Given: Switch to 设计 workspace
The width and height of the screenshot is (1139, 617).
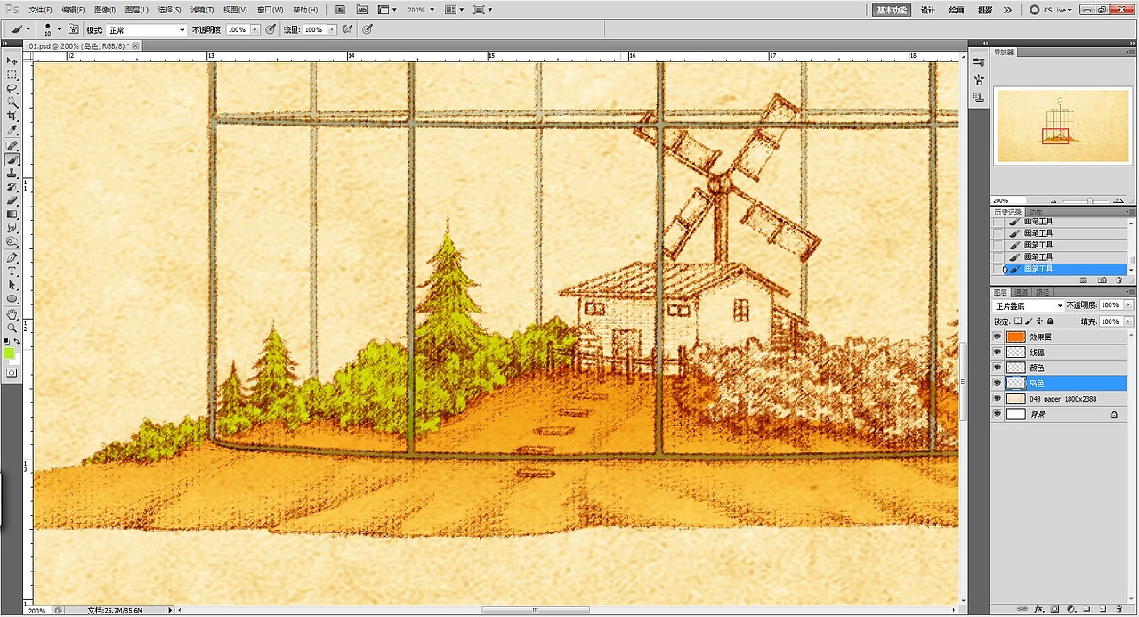Looking at the screenshot, I should [927, 10].
